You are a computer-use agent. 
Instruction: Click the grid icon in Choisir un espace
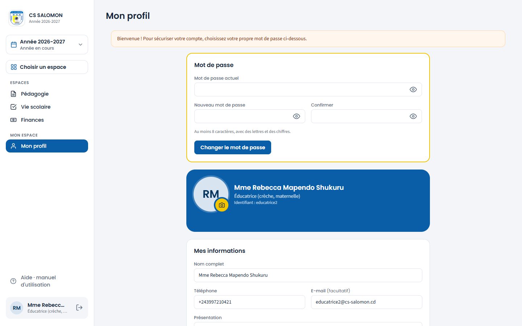tap(14, 67)
